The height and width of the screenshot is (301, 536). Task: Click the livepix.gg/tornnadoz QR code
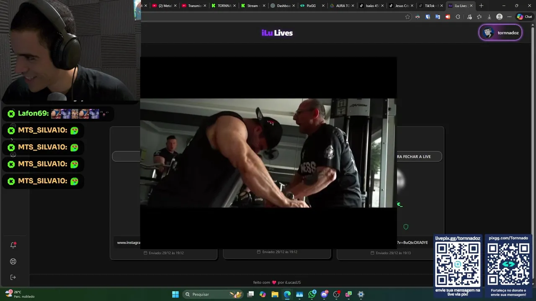click(458, 264)
